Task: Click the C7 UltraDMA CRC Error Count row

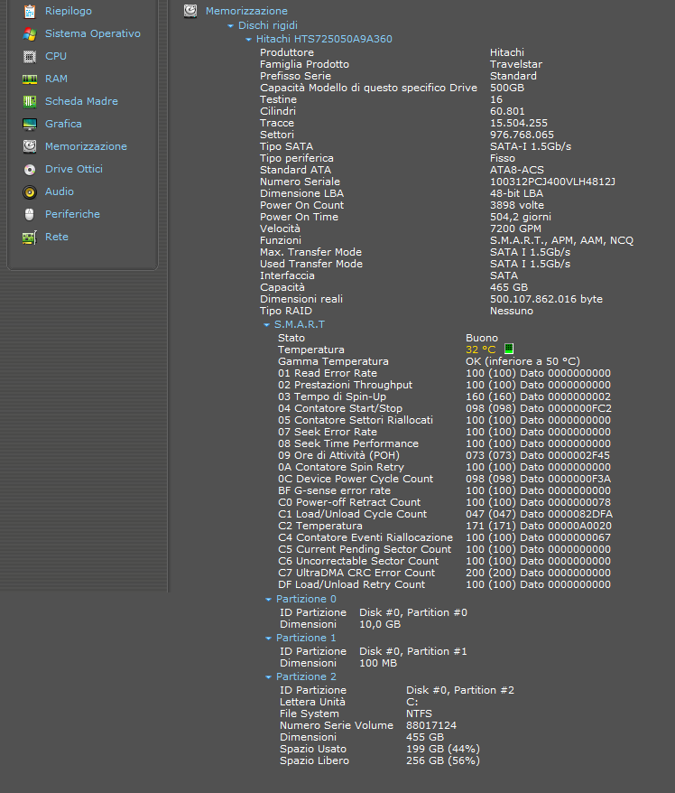Action: (444, 573)
